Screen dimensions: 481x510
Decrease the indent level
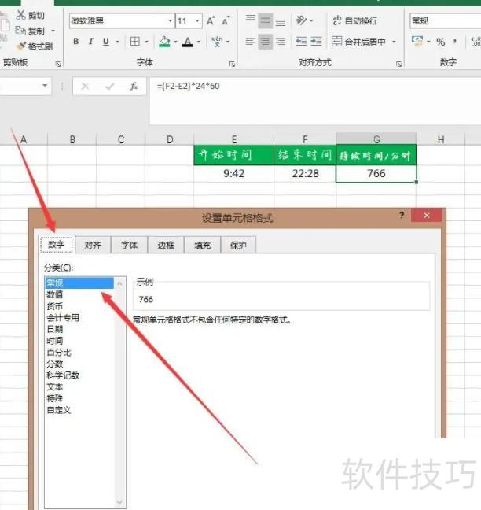pyautogui.click(x=301, y=41)
